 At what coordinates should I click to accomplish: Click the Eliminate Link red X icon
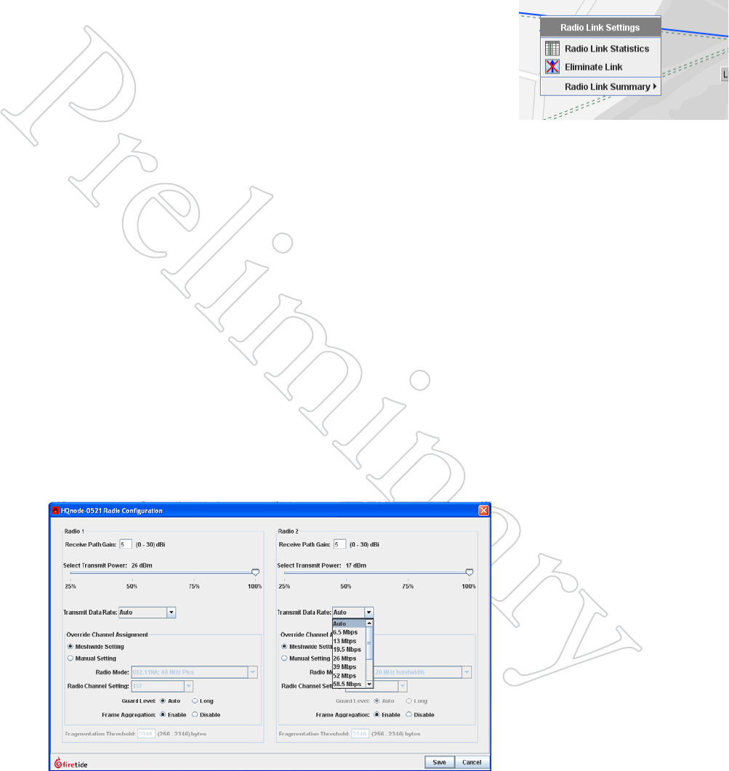[x=552, y=66]
